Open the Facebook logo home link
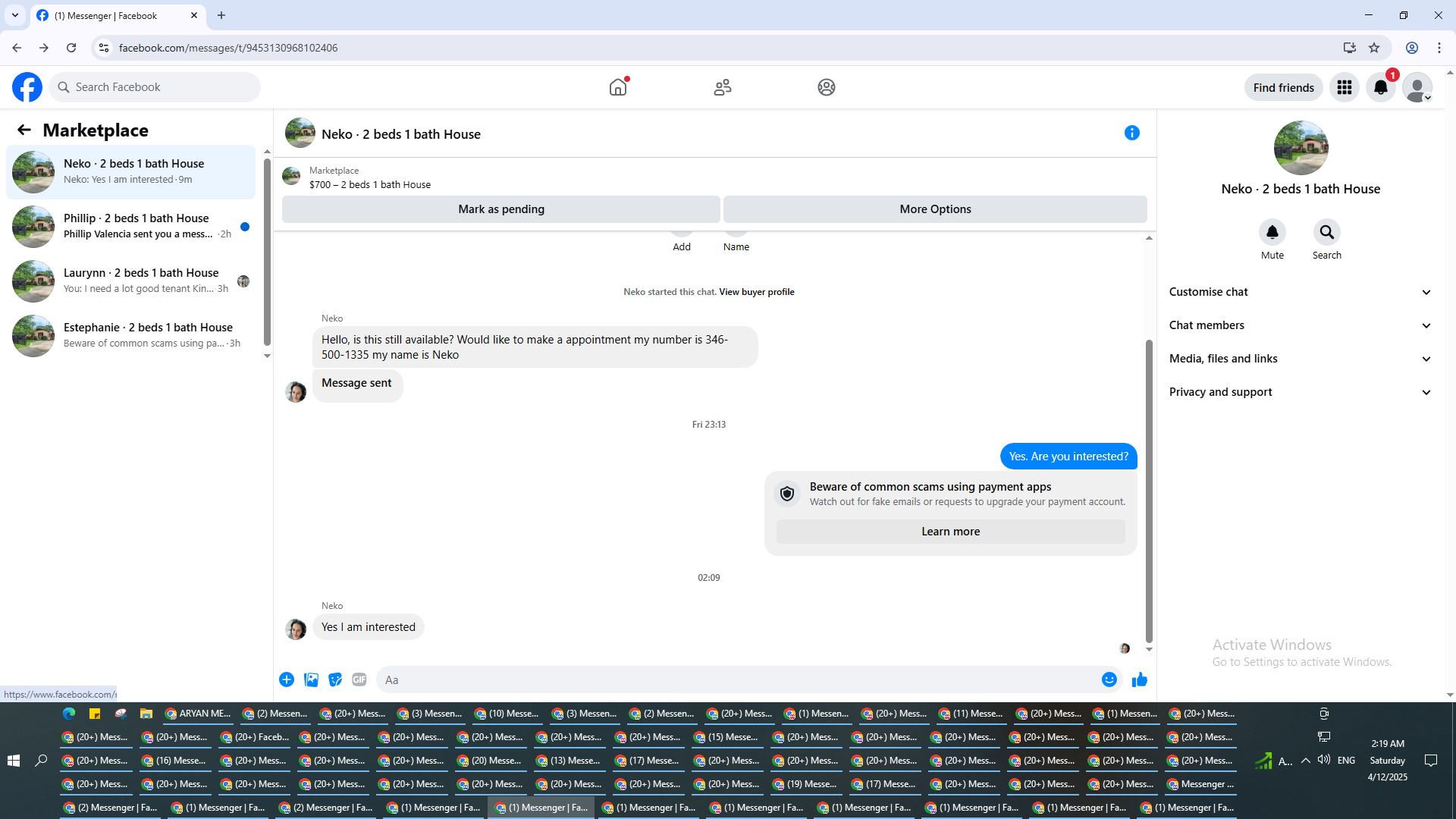Viewport: 1456px width, 819px height. pyautogui.click(x=27, y=87)
